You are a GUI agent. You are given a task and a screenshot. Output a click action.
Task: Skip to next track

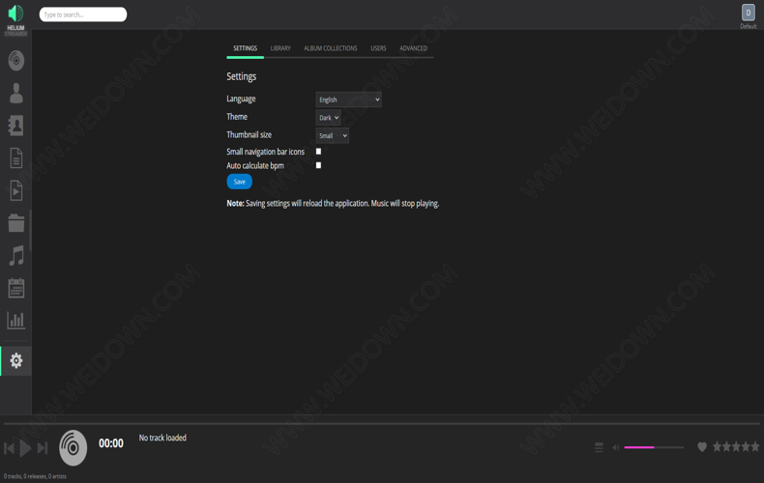pos(43,448)
